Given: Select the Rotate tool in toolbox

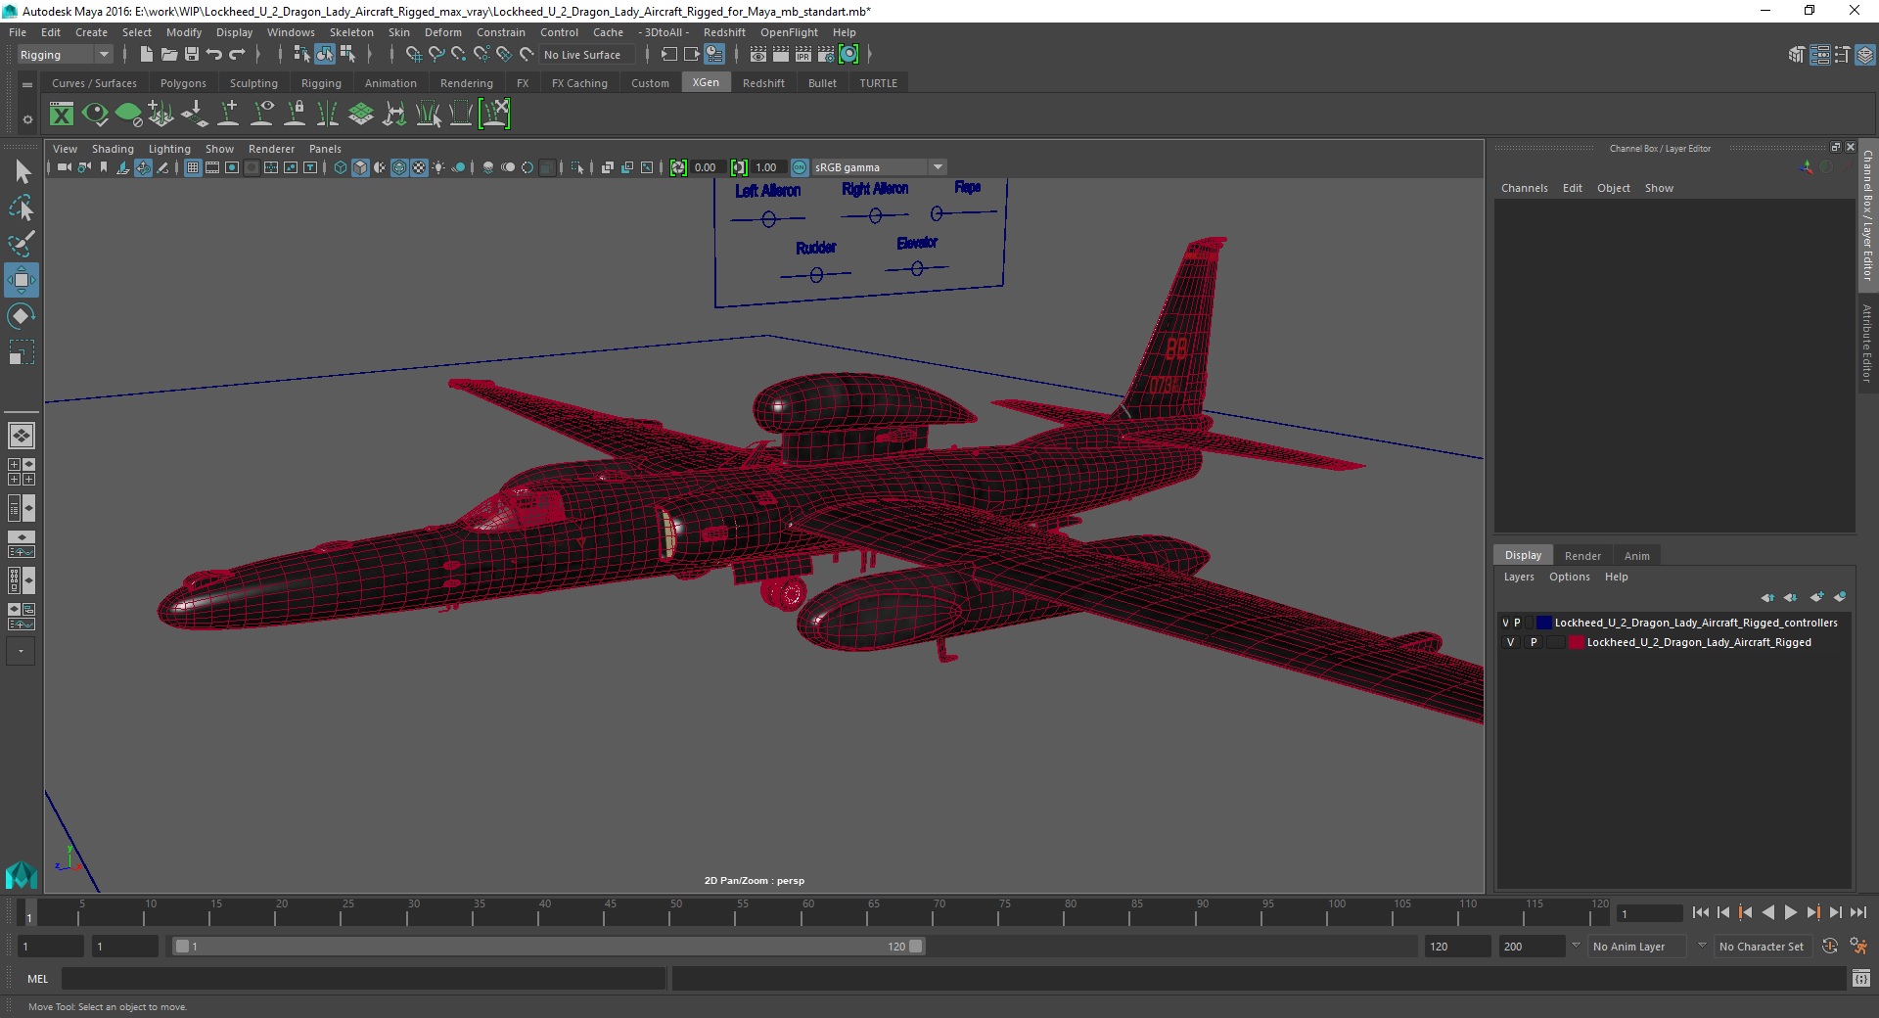Looking at the screenshot, I should [22, 316].
